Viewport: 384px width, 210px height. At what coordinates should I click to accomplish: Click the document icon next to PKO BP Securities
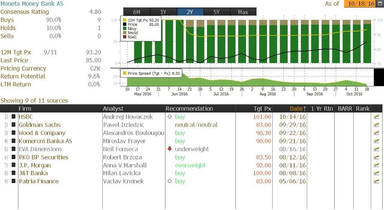13,157
